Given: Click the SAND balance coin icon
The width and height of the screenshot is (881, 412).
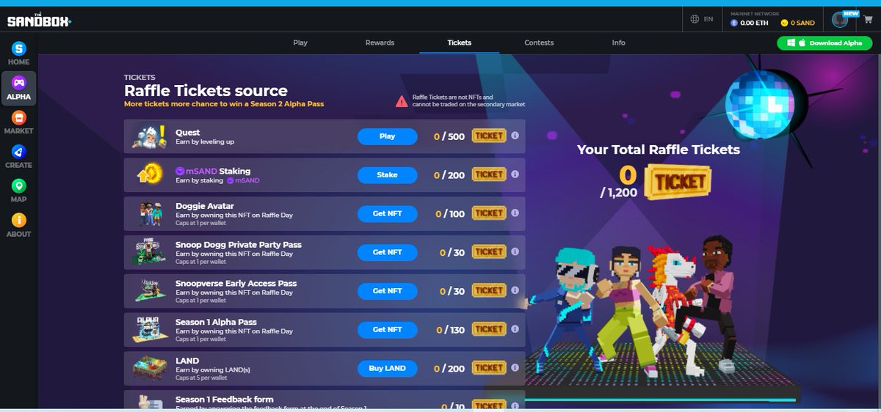Looking at the screenshot, I should 785,23.
